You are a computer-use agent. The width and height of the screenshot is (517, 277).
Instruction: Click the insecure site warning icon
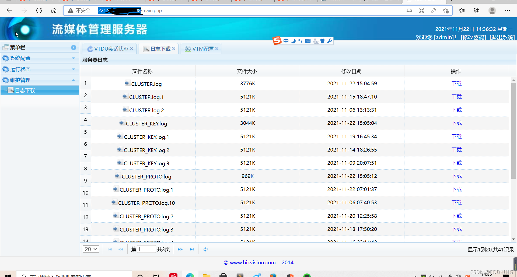[x=71, y=10]
